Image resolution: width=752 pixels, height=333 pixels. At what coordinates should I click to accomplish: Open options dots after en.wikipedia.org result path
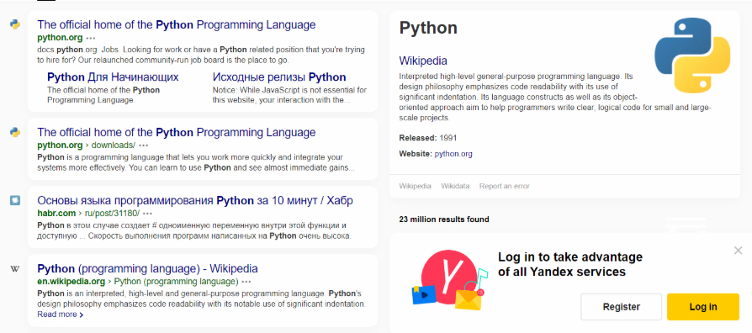tap(246, 281)
